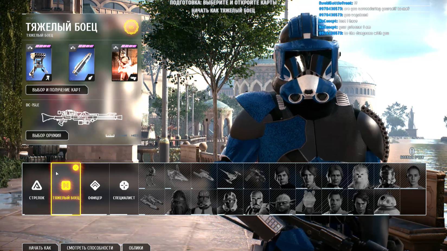The height and width of the screenshot is (251, 447).
Task: Click chat line "to the dungeons with you"
Action: coord(366,33)
